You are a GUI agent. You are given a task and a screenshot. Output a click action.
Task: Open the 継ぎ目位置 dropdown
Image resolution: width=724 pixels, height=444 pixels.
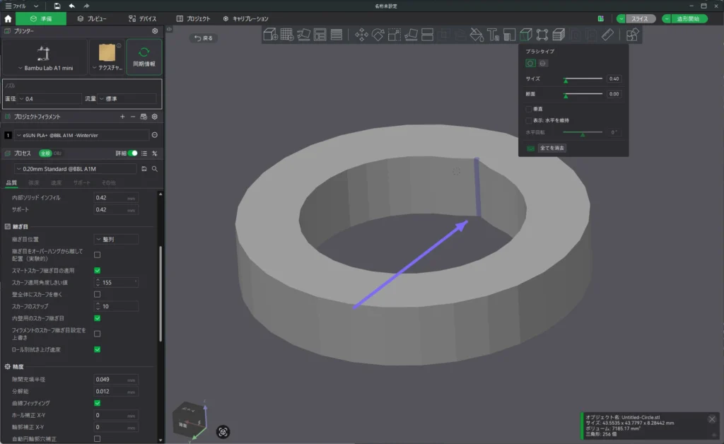116,240
